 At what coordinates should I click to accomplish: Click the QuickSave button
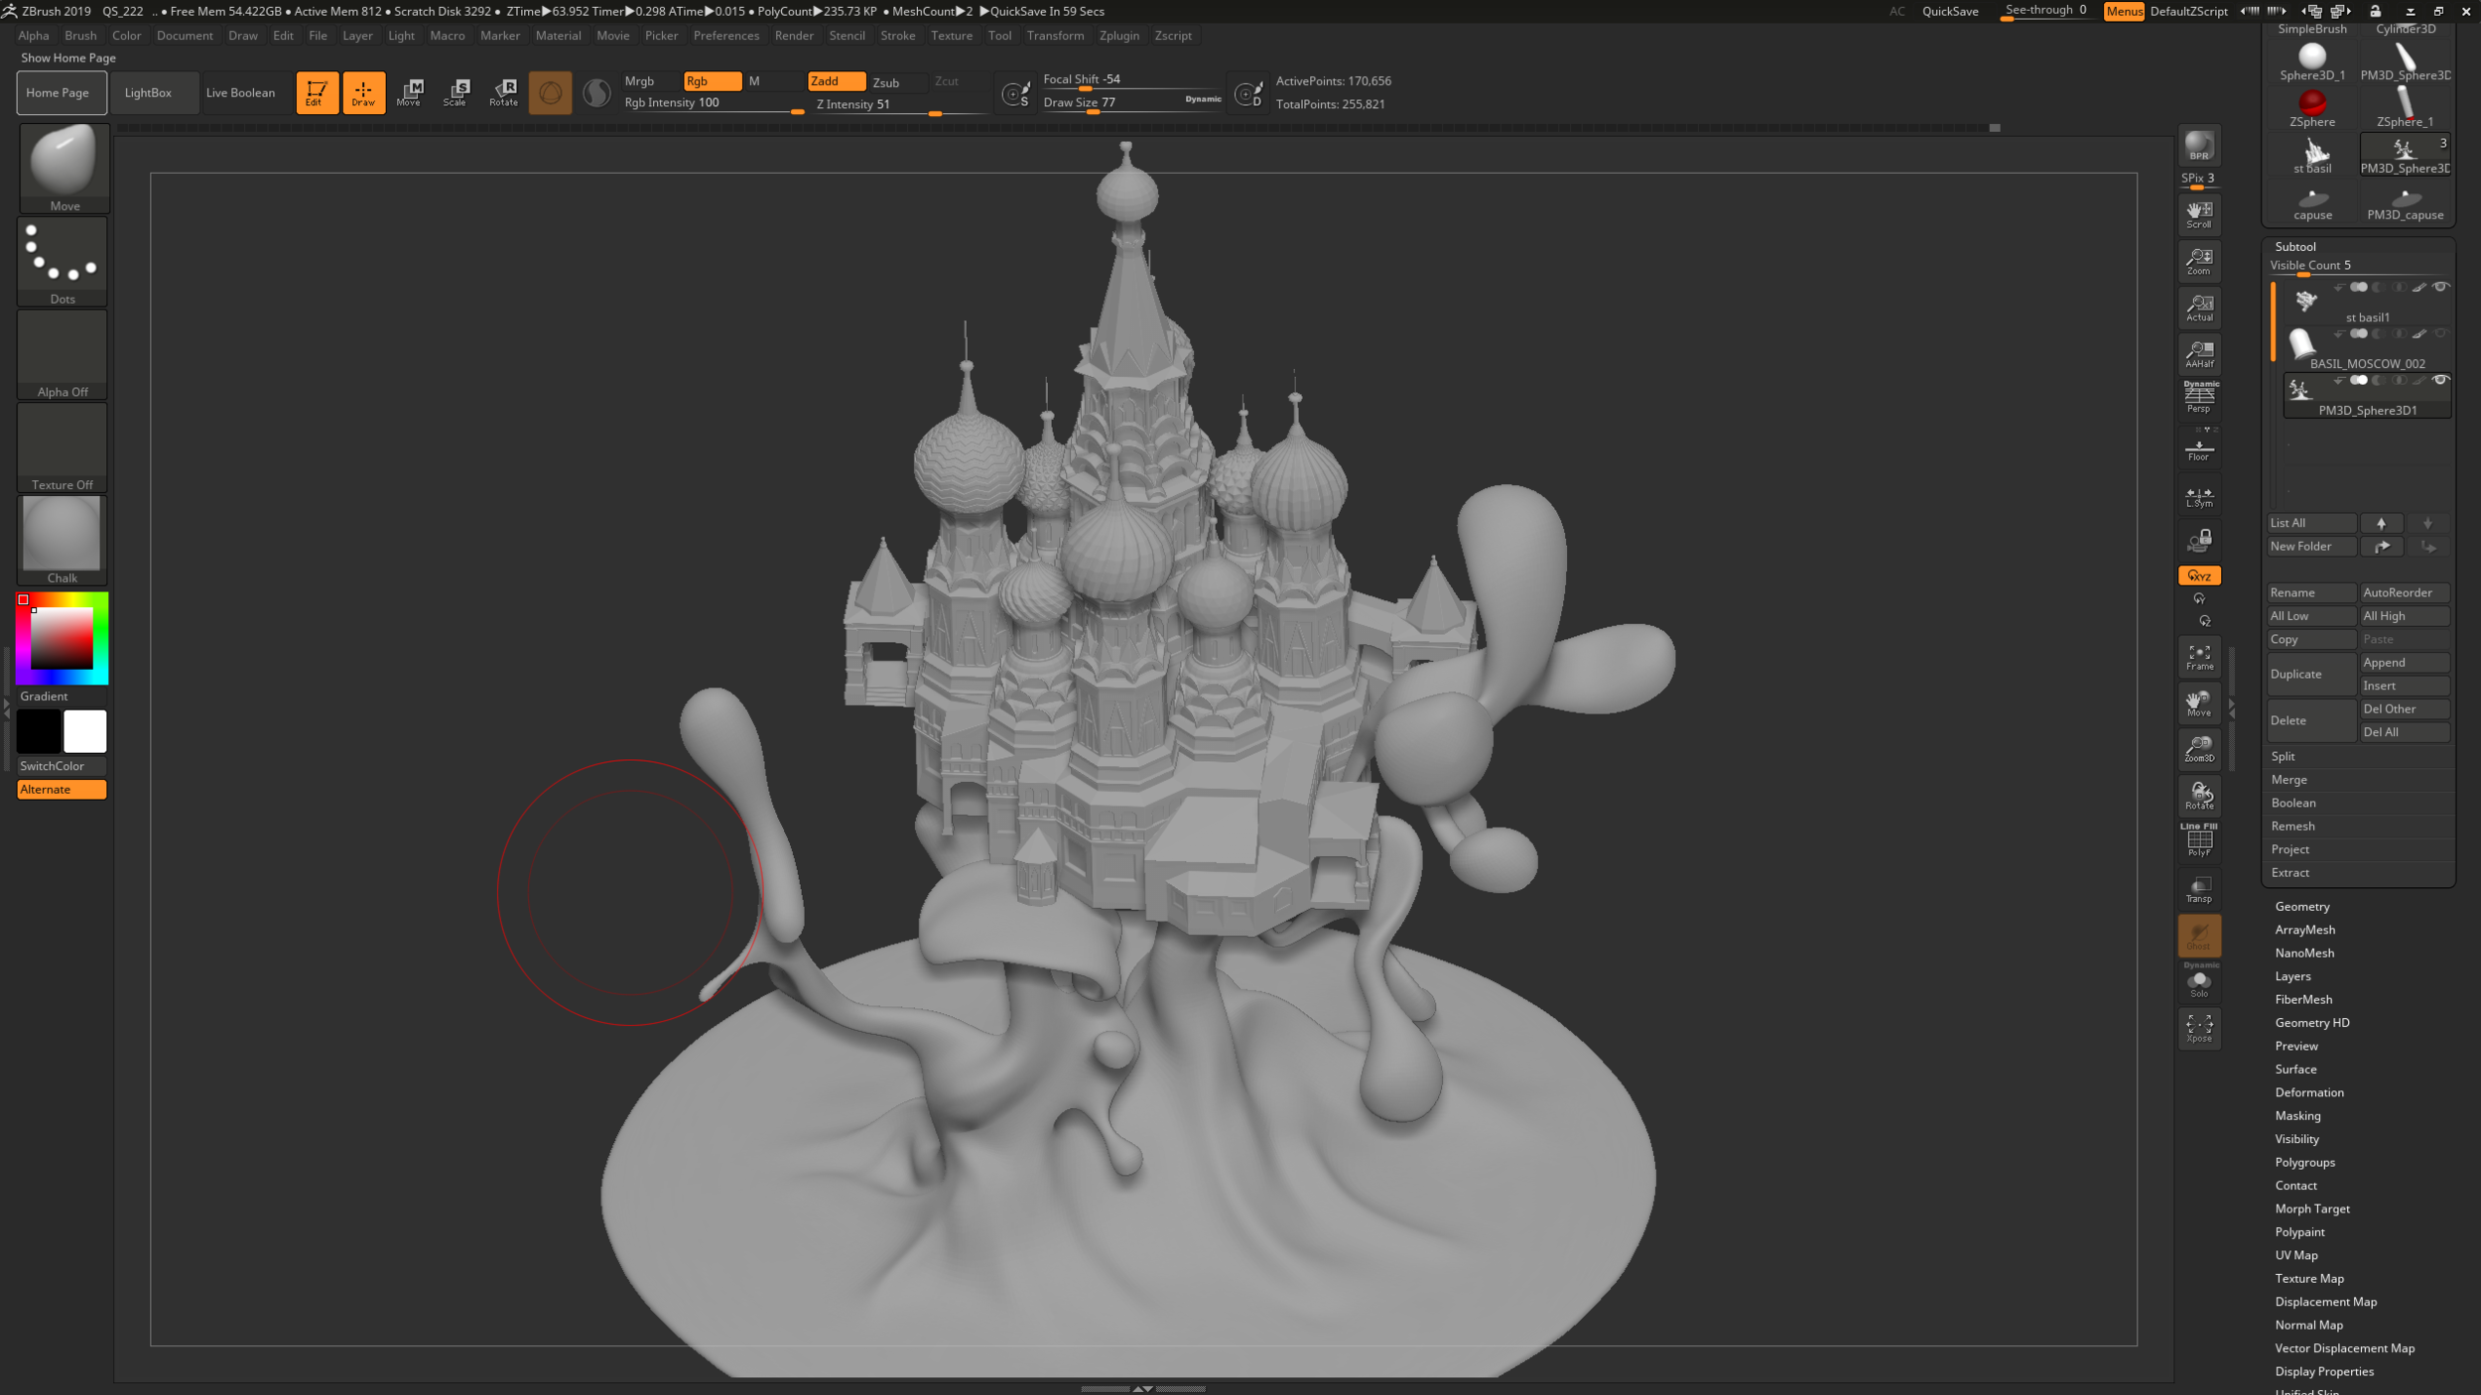pos(1949,12)
